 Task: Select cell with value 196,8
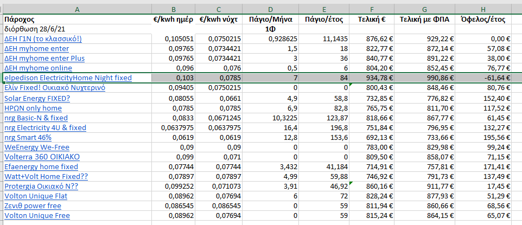point(324,127)
